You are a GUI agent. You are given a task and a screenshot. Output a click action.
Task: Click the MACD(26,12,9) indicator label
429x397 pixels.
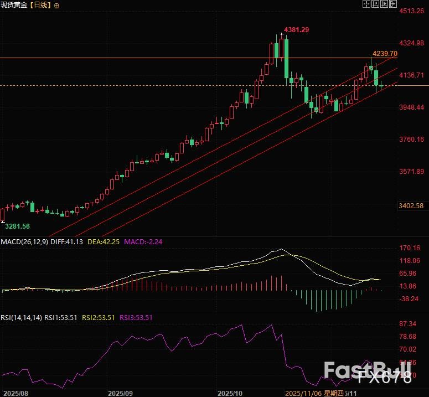coord(24,242)
